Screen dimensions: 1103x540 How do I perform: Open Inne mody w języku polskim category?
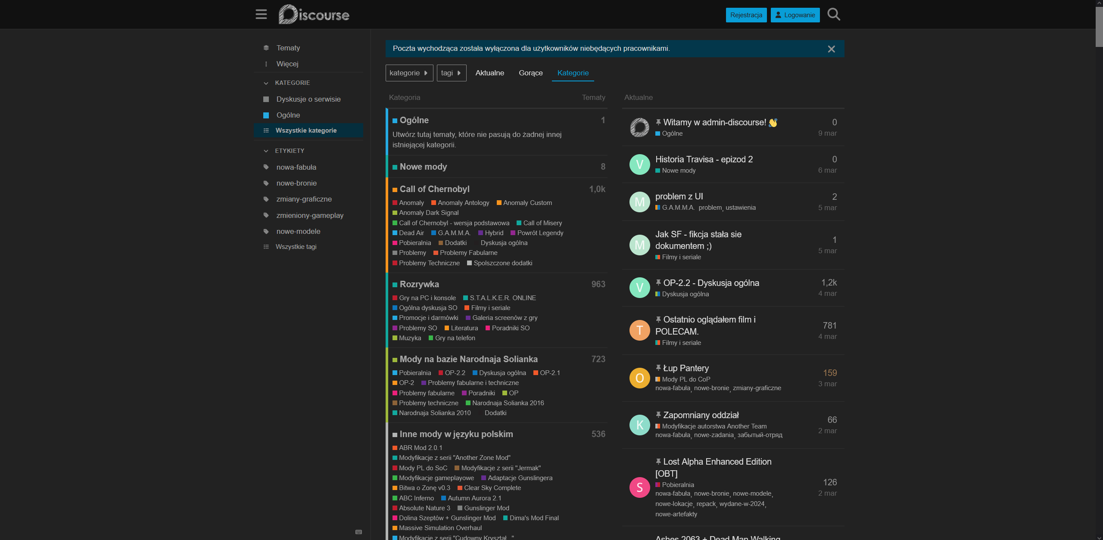point(456,434)
